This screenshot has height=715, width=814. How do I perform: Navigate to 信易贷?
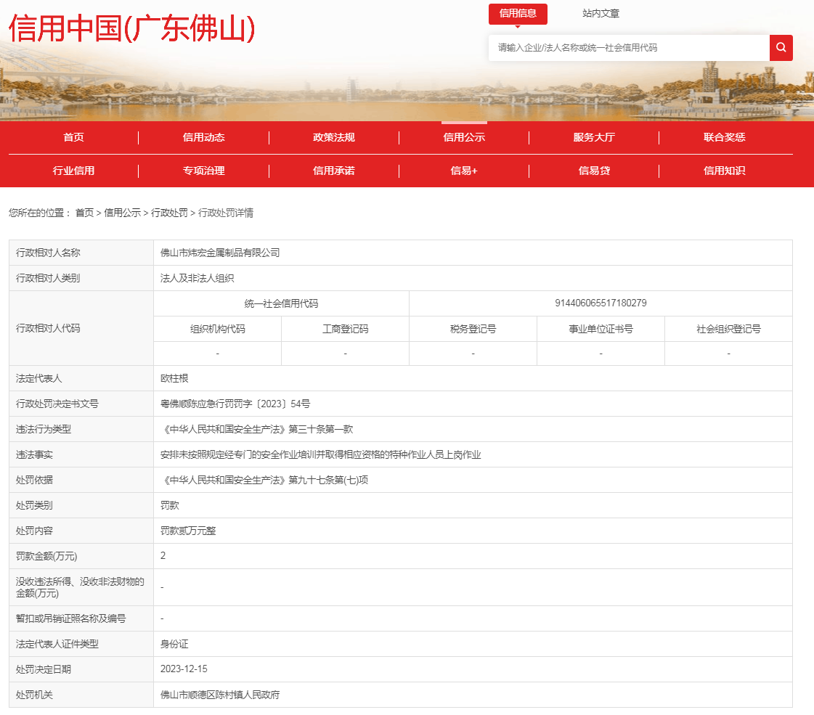(x=594, y=171)
